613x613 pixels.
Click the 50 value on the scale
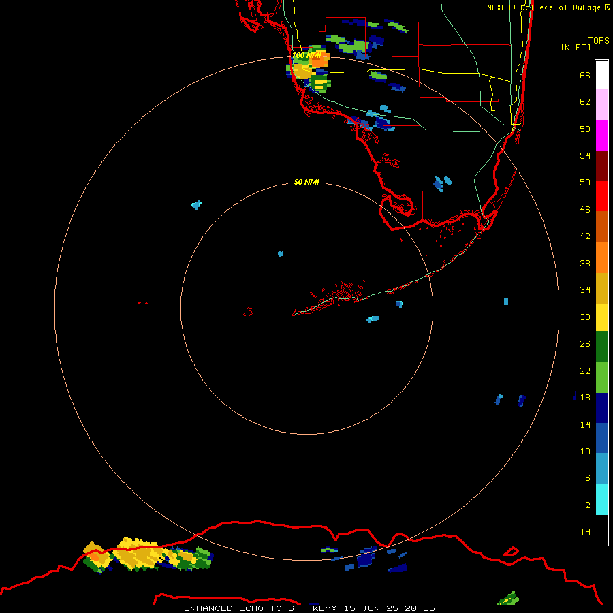(585, 183)
